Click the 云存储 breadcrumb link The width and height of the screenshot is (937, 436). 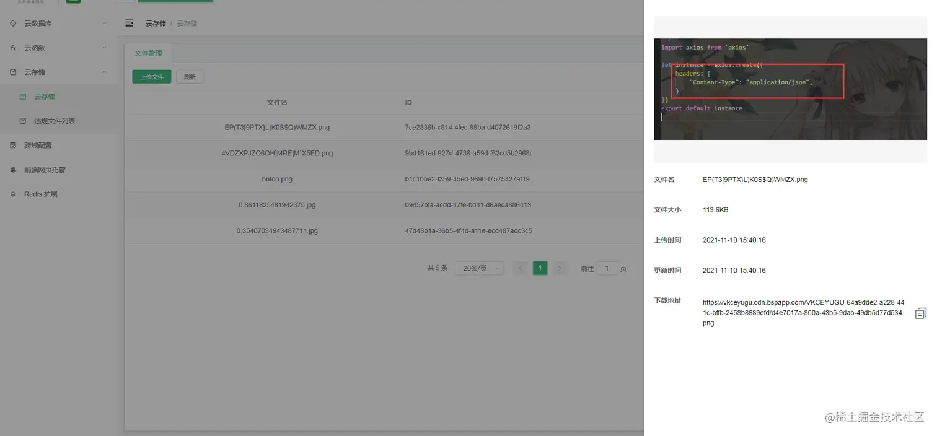[156, 24]
